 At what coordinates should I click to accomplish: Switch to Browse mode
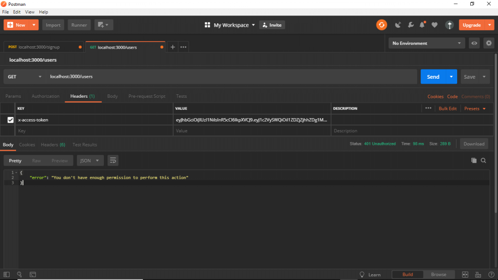pos(439,274)
